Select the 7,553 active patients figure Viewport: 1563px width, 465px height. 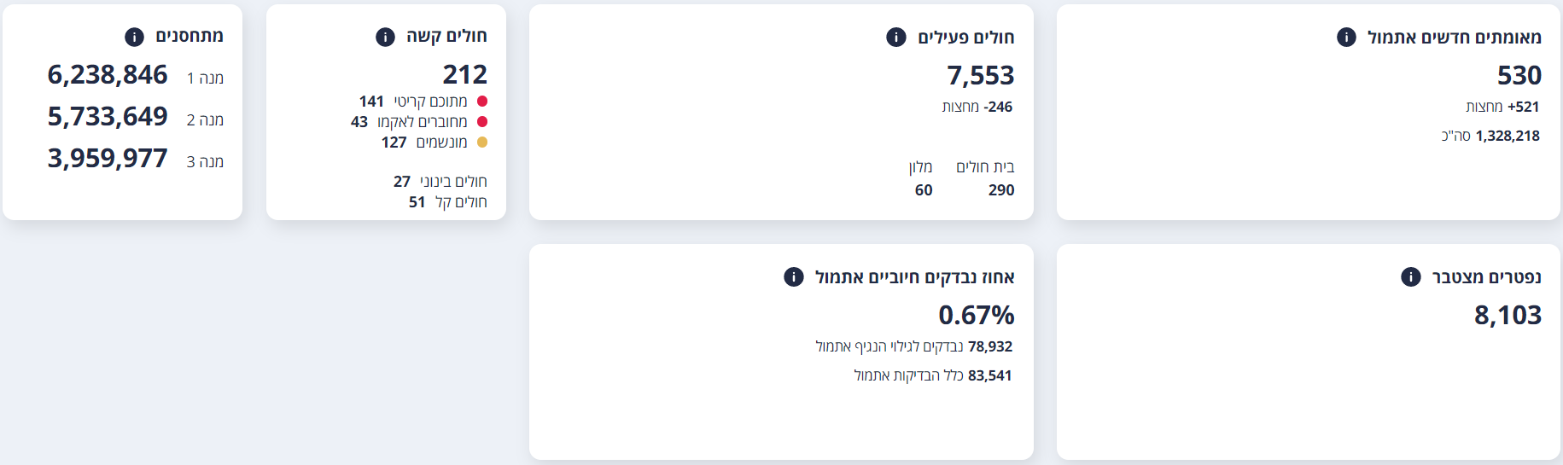[981, 75]
